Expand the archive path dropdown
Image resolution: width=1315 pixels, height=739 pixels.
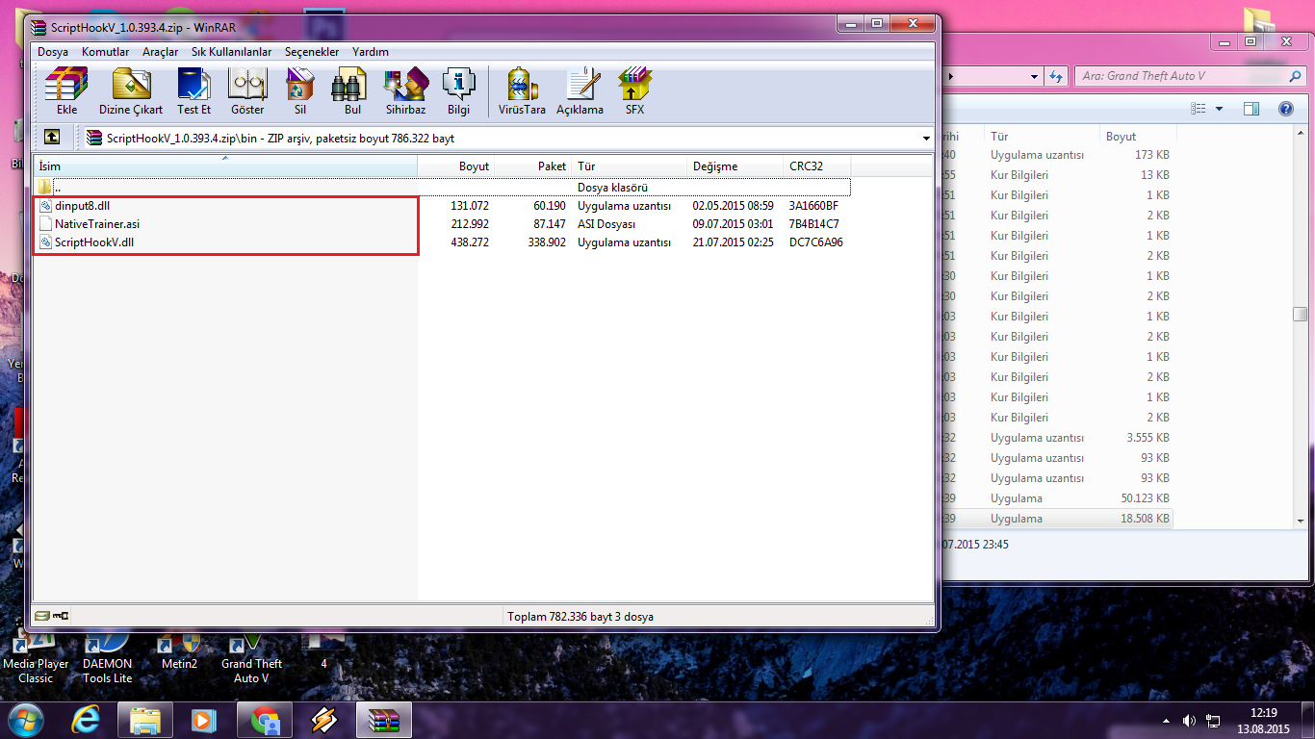point(926,139)
